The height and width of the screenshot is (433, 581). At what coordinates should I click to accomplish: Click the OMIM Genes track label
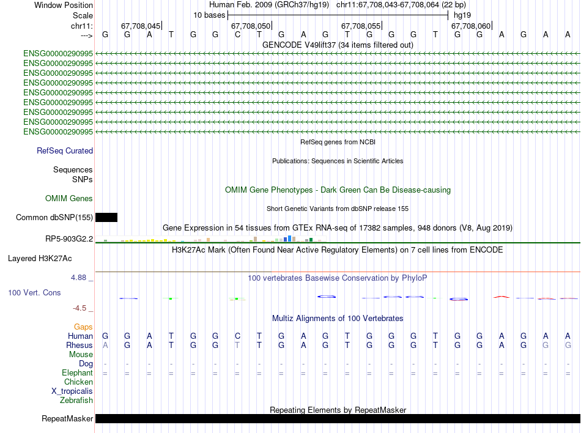coord(69,199)
